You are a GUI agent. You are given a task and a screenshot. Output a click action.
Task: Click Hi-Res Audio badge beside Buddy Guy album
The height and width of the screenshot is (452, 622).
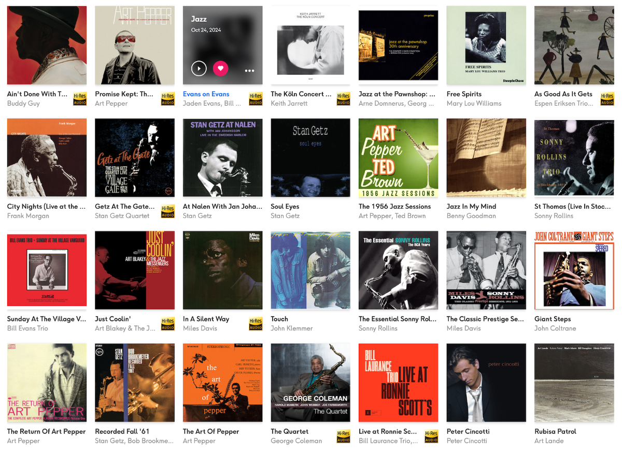click(x=80, y=99)
